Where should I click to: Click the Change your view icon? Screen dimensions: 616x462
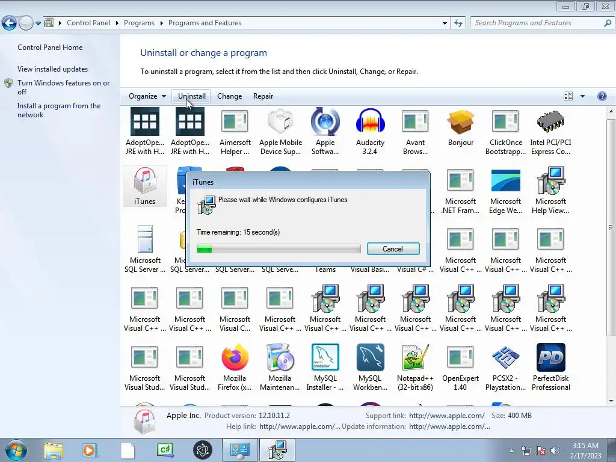point(568,96)
